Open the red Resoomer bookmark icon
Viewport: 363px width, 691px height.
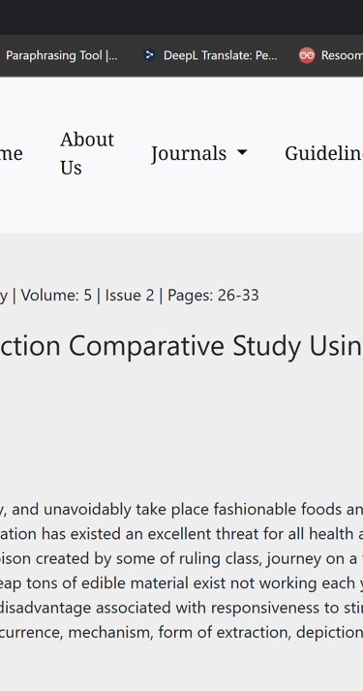tap(307, 55)
